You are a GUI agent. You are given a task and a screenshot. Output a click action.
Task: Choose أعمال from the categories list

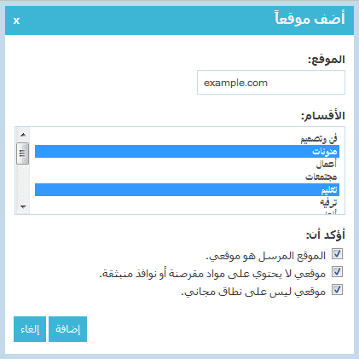coord(187,164)
